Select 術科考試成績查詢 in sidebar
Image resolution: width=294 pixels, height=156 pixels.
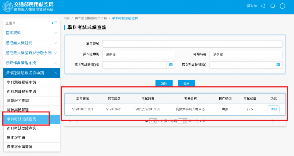tap(22, 128)
